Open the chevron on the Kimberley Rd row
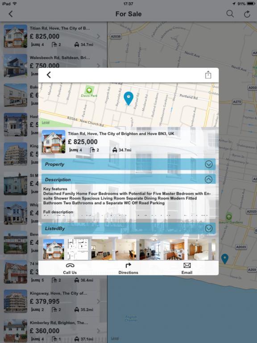This screenshot has width=257, height=343. (x=98, y=331)
